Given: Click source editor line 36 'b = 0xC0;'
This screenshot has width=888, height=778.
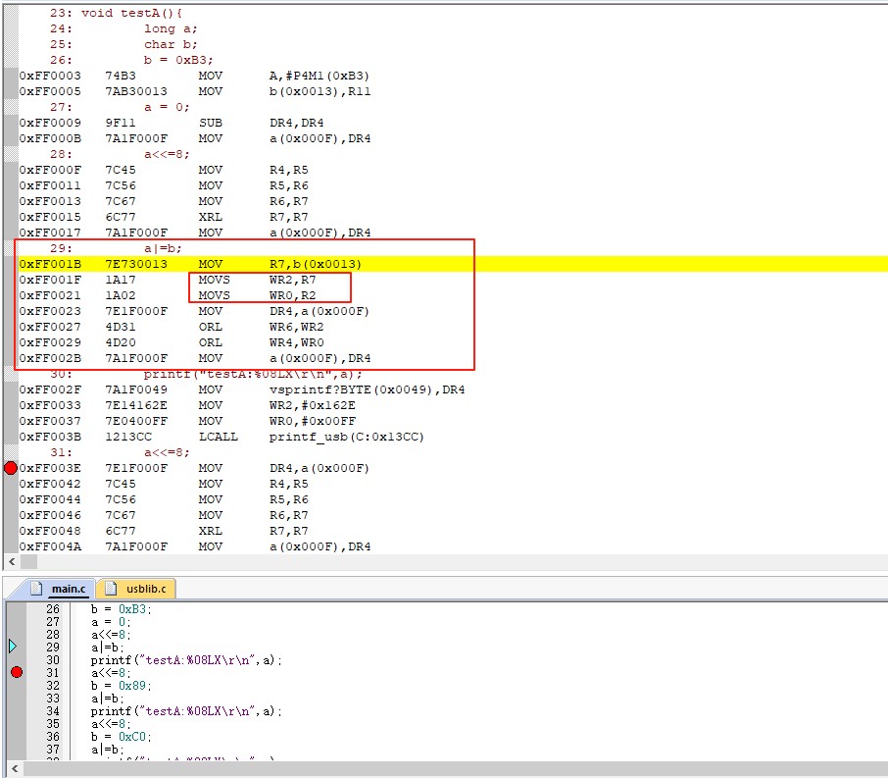Looking at the screenshot, I should 122,737.
